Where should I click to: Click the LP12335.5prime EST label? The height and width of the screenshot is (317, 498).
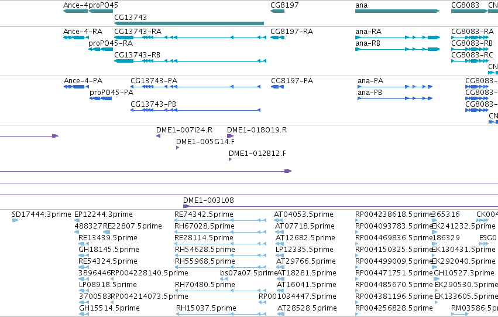[x=304, y=250]
